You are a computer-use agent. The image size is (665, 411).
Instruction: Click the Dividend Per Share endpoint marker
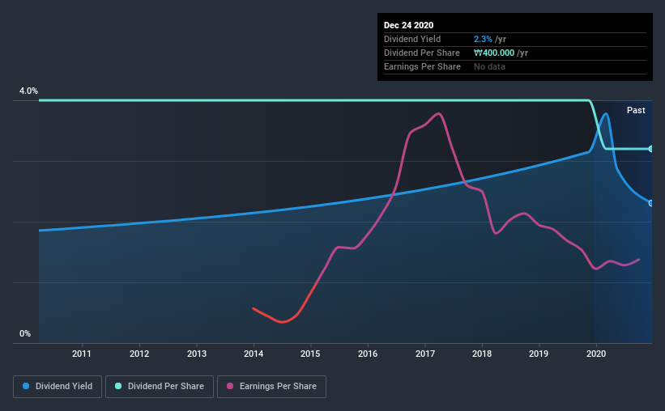[650, 149]
